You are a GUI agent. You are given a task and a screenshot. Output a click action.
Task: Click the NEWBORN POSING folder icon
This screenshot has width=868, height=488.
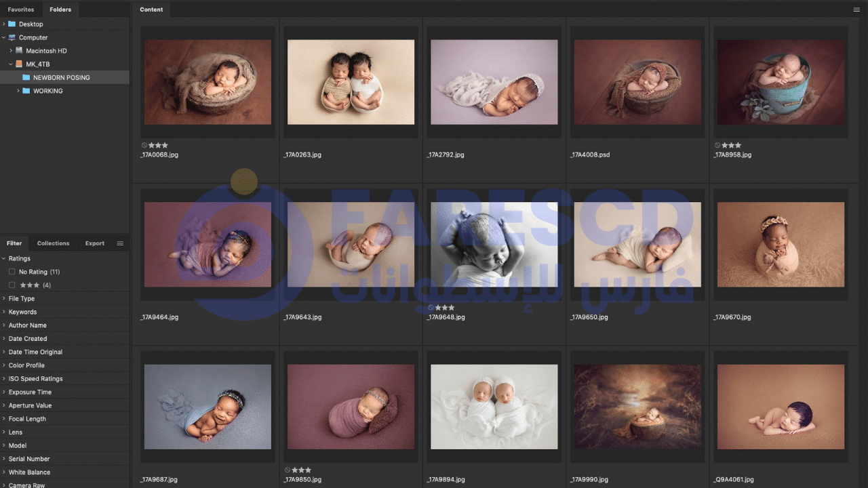(26, 77)
